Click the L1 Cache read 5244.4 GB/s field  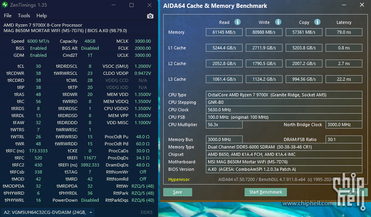coord(224,48)
